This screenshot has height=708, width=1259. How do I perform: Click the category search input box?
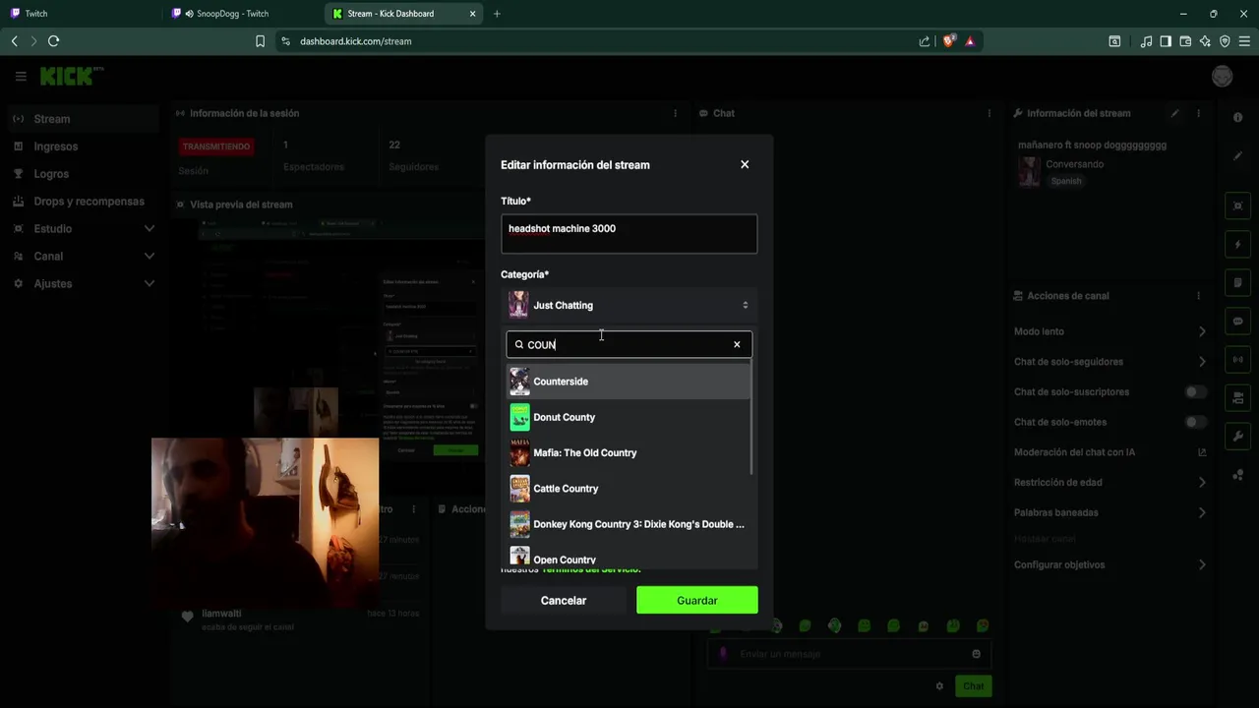(628, 344)
